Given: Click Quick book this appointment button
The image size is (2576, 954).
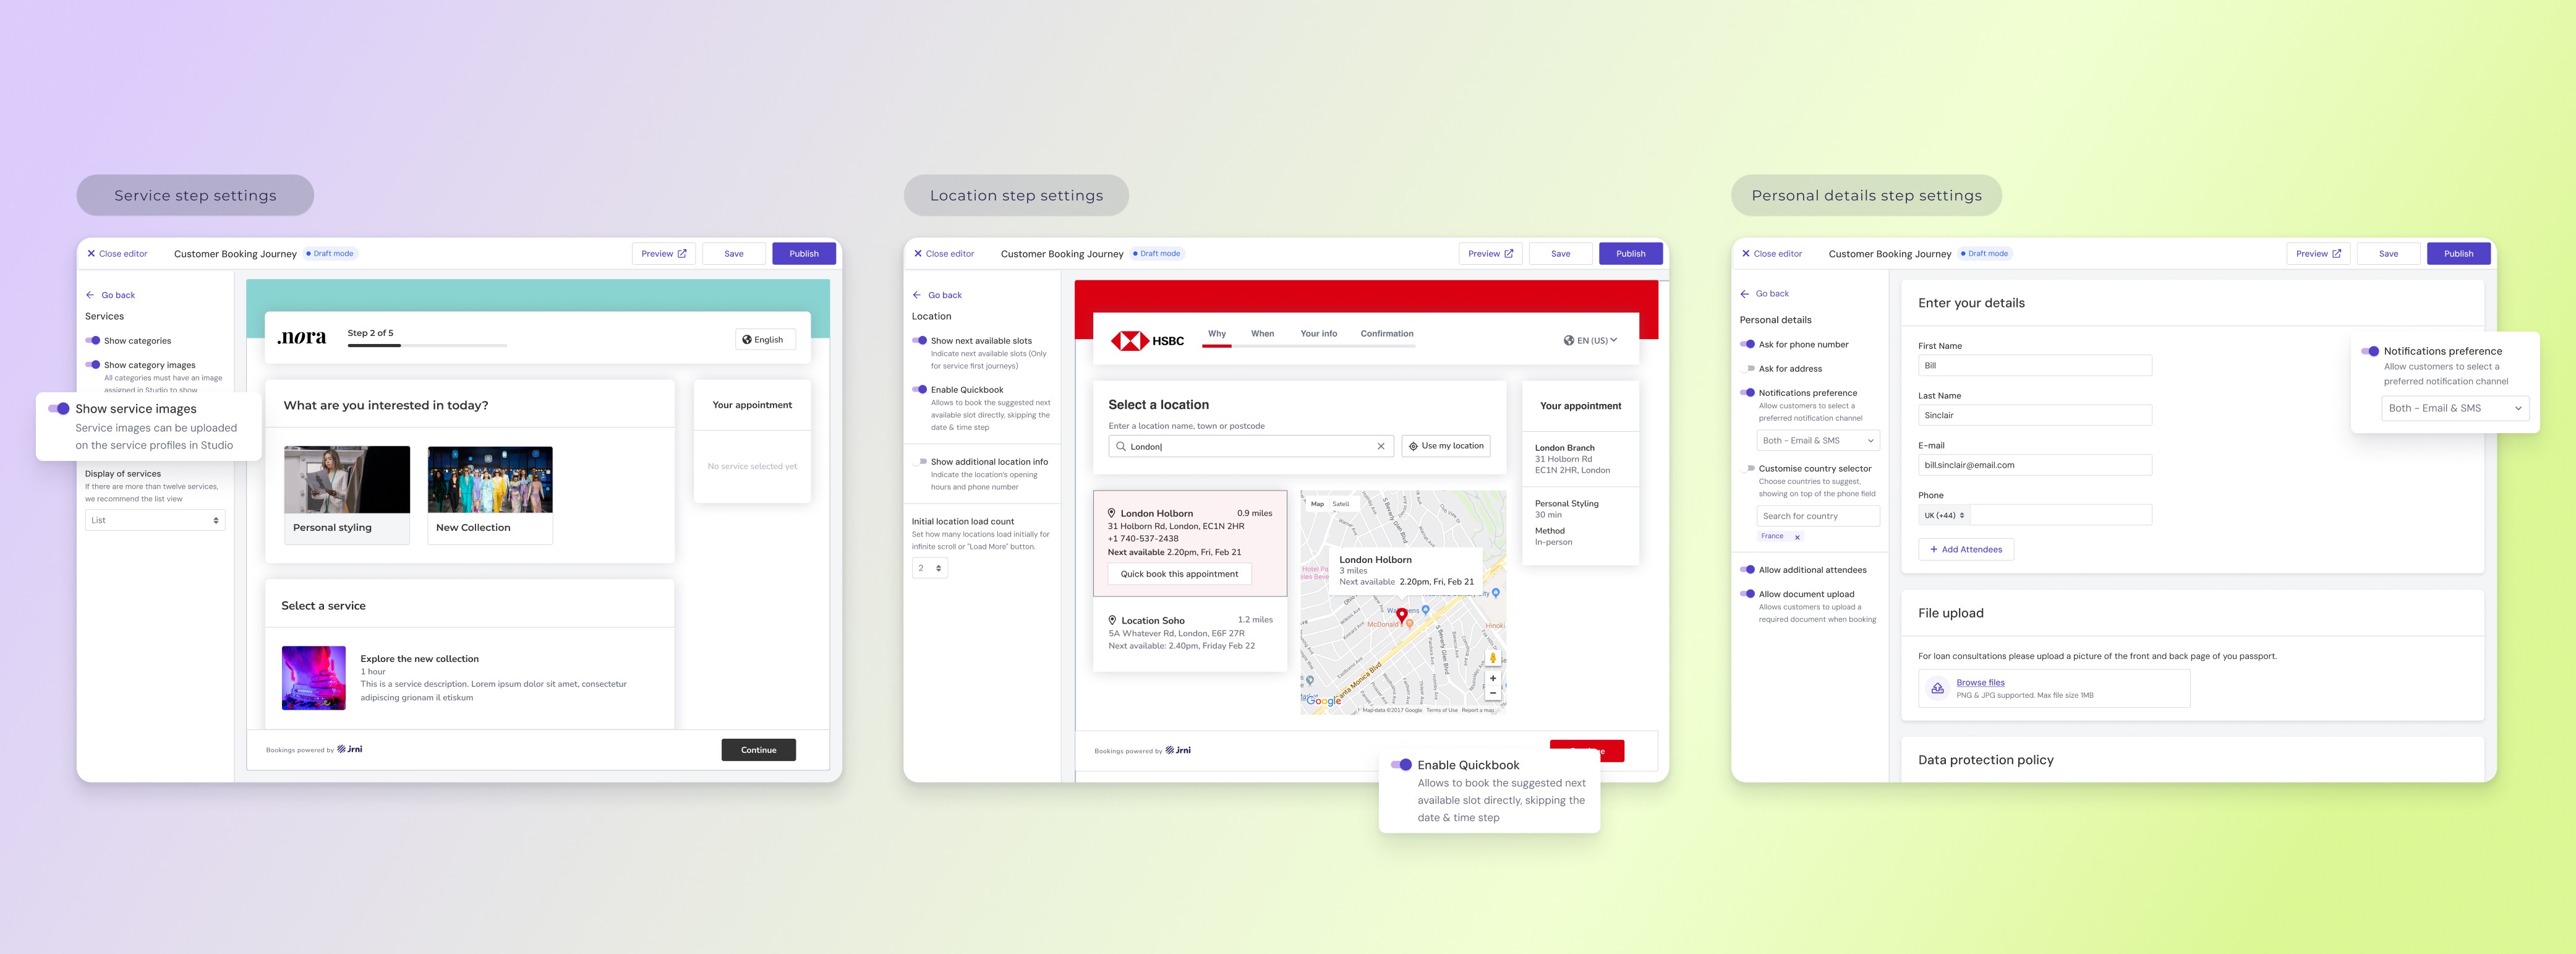Looking at the screenshot, I should [1179, 575].
